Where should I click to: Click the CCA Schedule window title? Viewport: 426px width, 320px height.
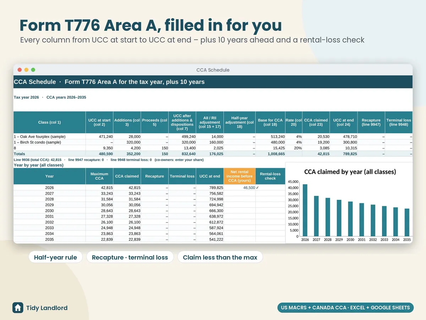(x=213, y=70)
